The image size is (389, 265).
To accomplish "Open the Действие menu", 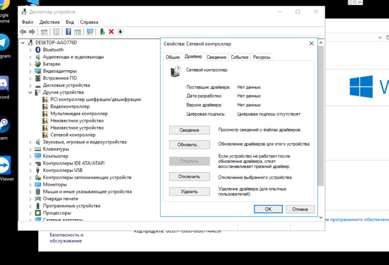I will click(50, 22).
